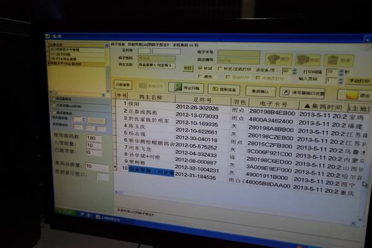Click the small 补打 button
The image size is (372, 248).
click(188, 66)
